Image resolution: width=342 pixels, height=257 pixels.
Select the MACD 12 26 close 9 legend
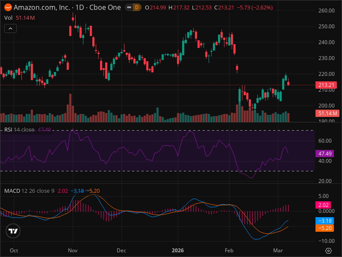coord(29,191)
